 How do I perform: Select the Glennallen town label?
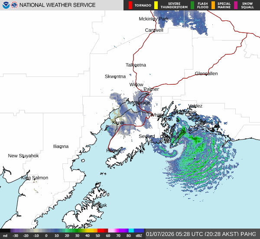[206, 73]
